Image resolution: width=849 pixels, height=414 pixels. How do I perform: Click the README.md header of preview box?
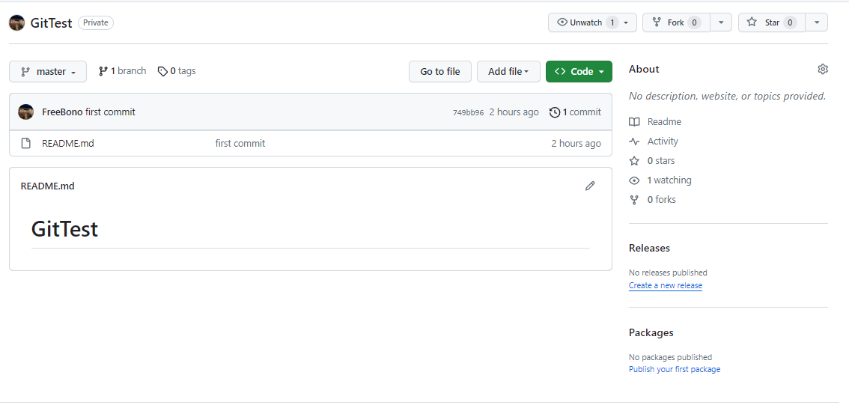(x=48, y=186)
